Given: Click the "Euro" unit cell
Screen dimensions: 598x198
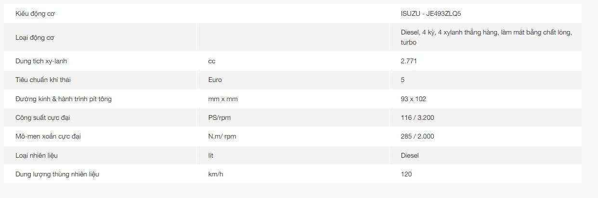Looking at the screenshot, I should click(215, 80).
